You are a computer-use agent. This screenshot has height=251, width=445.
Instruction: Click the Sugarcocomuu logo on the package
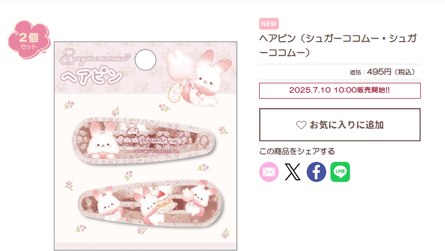click(95, 57)
